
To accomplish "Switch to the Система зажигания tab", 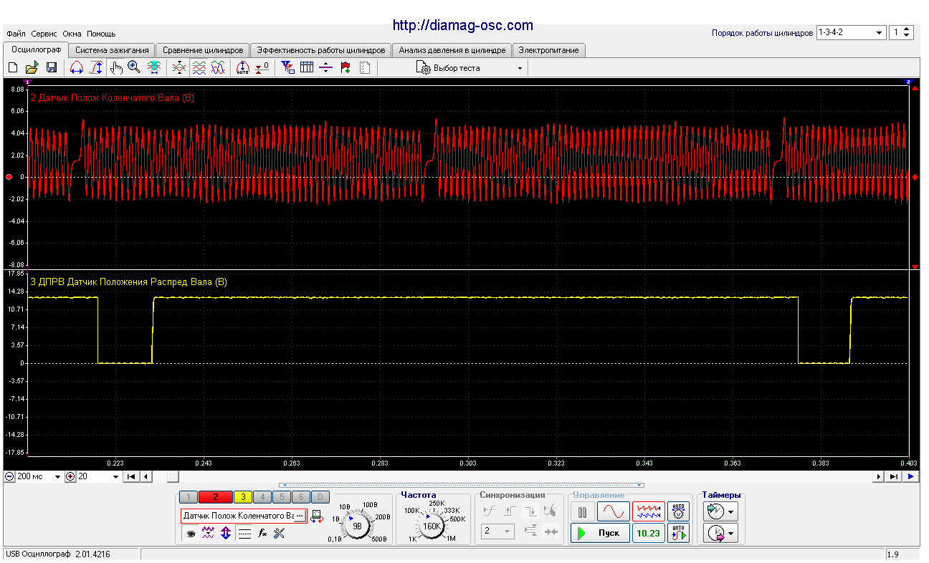I will point(112,50).
